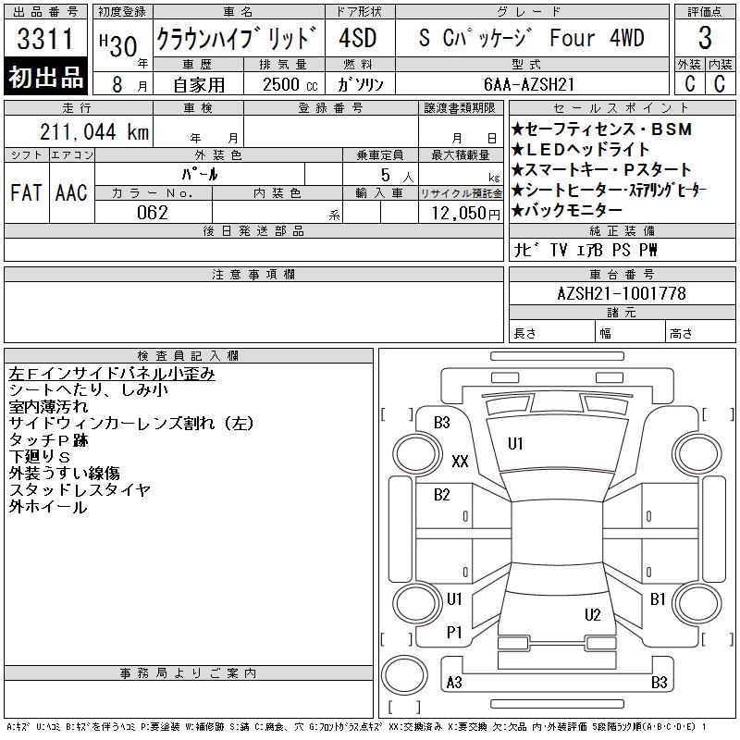Select the mileage 211,044 km
The height and width of the screenshot is (740, 740).
[x=94, y=132]
